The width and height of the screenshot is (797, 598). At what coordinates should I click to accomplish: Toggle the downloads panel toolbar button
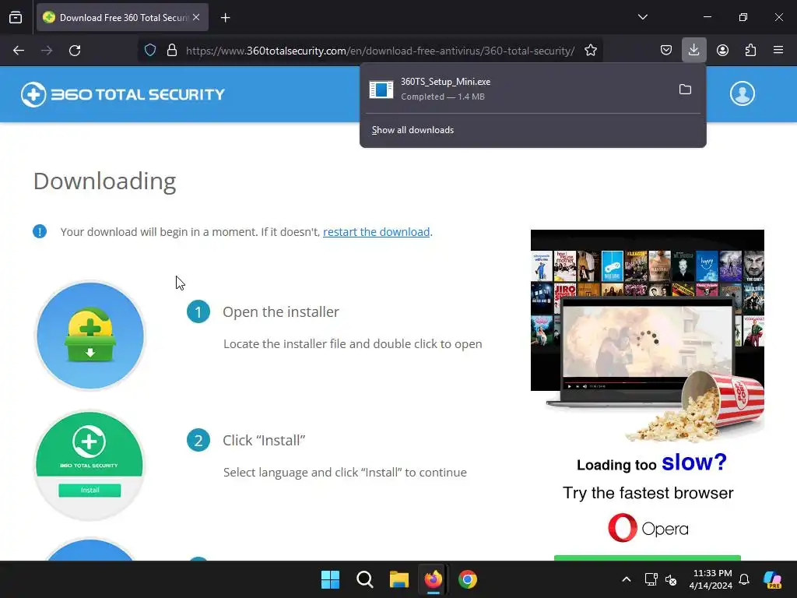pyautogui.click(x=693, y=51)
